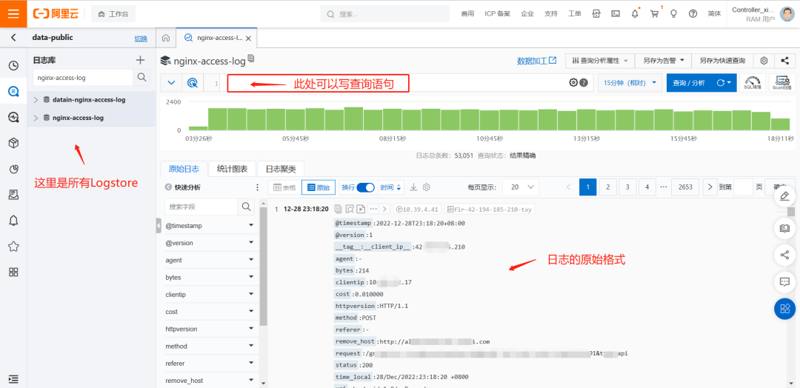Open the notifications bell in the header

tap(635, 14)
